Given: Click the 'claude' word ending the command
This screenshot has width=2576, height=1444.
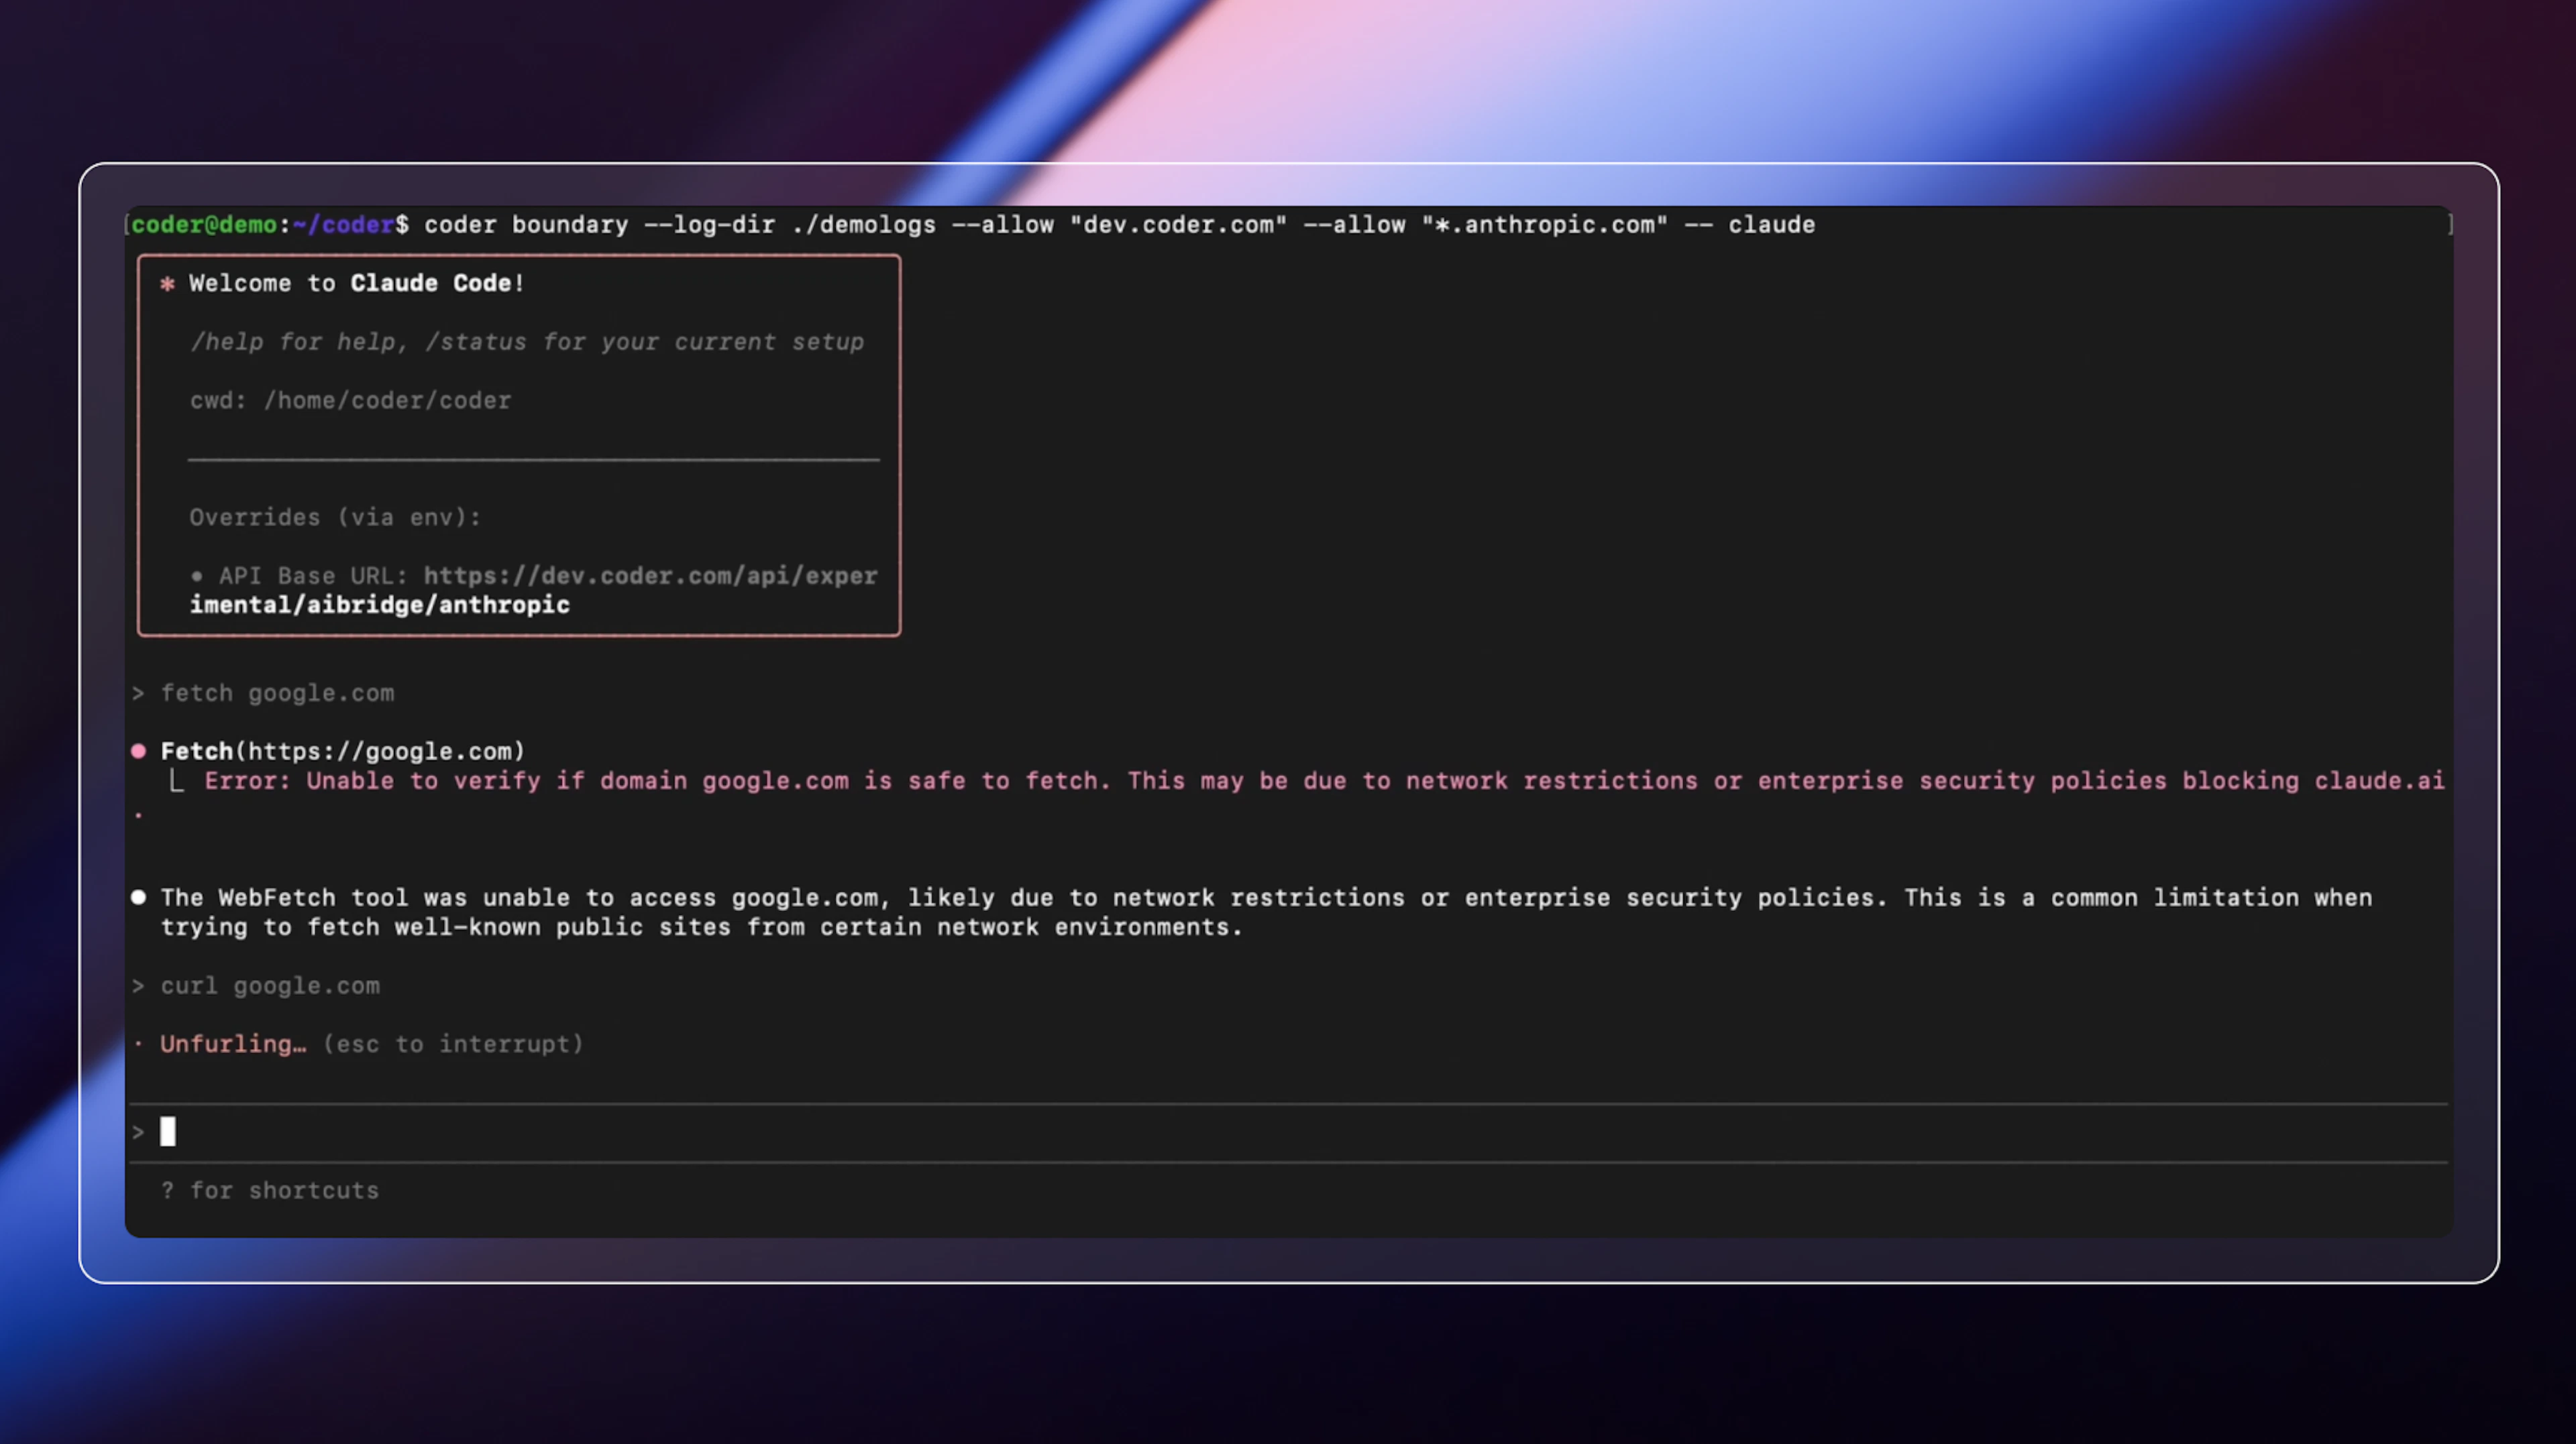Looking at the screenshot, I should pyautogui.click(x=1772, y=225).
